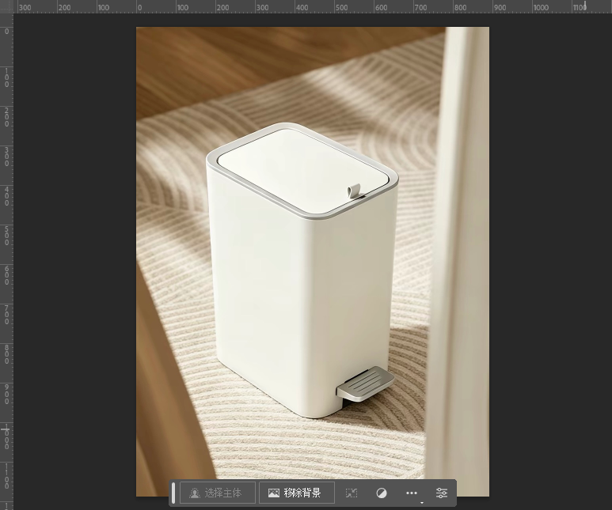Click the 移除背景 (Remove Background) button

[297, 493]
